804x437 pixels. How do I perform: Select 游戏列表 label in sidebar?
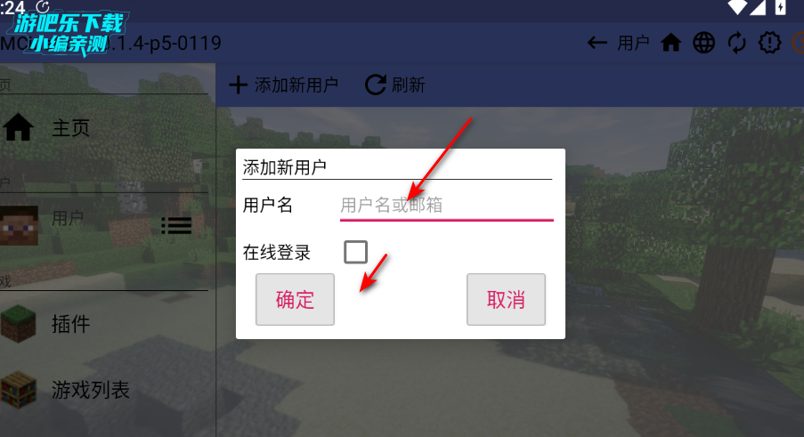[x=90, y=390]
